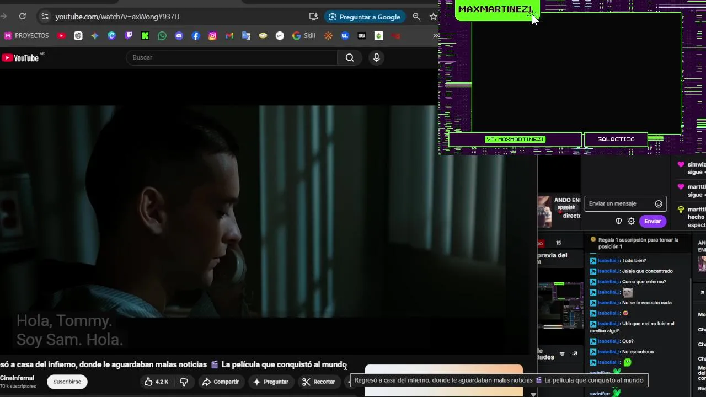
Task: Click the GALACTICO overlay label
Action: [616, 140]
